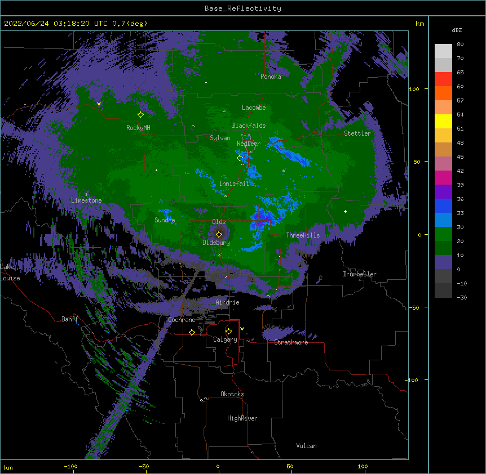Click the Vulcan town label
Viewport: 486px width, 474px height.
(x=306, y=446)
